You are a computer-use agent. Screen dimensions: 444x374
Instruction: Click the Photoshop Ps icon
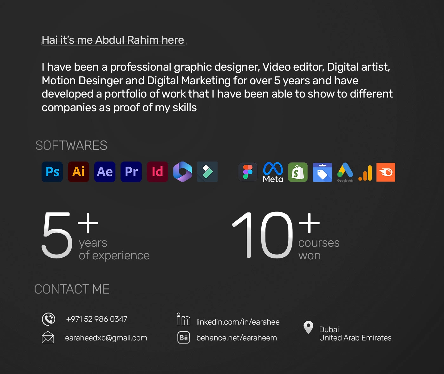tap(52, 172)
